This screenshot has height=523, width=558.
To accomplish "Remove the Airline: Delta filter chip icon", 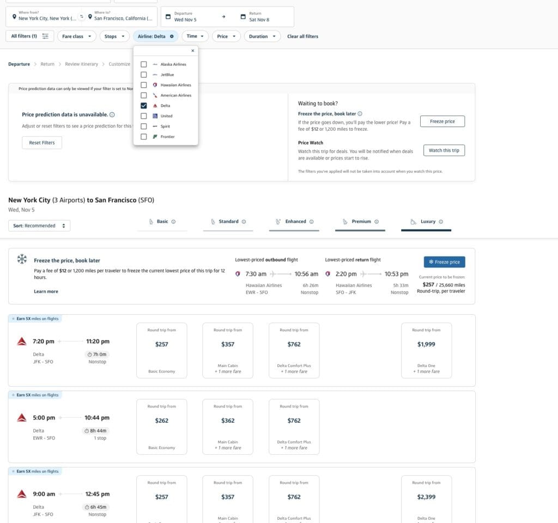I will [x=172, y=37].
